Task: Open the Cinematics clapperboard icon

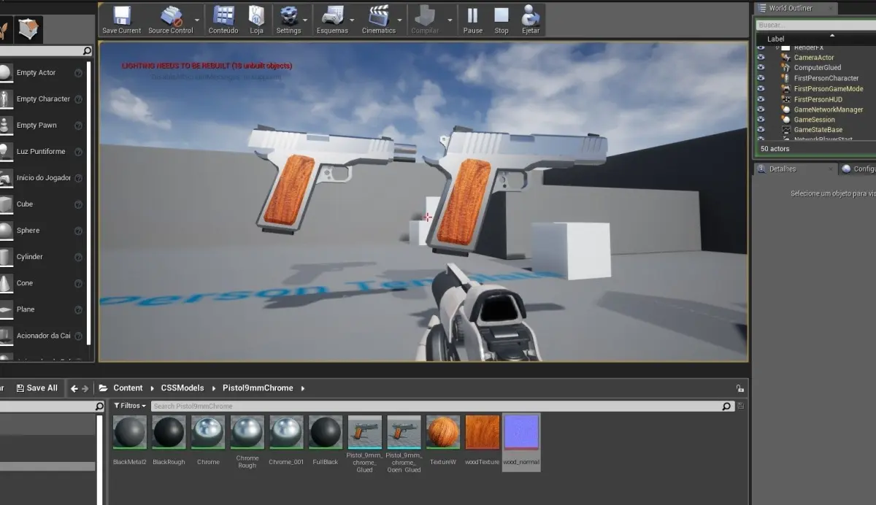Action: [379, 15]
